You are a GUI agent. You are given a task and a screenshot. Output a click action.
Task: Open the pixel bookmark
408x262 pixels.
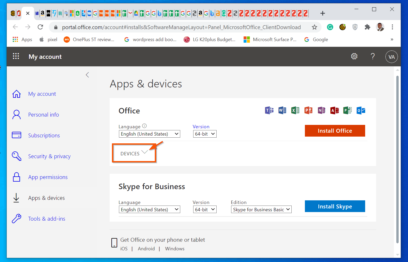48,40
